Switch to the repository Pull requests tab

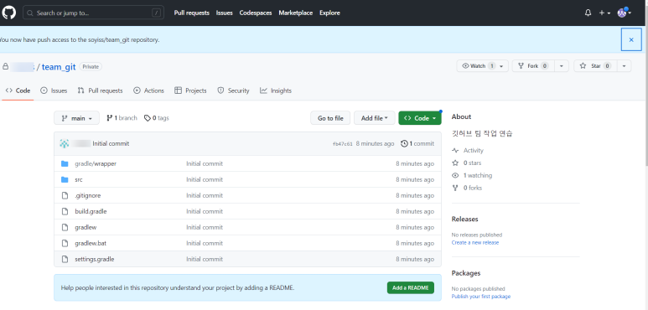[100, 90]
